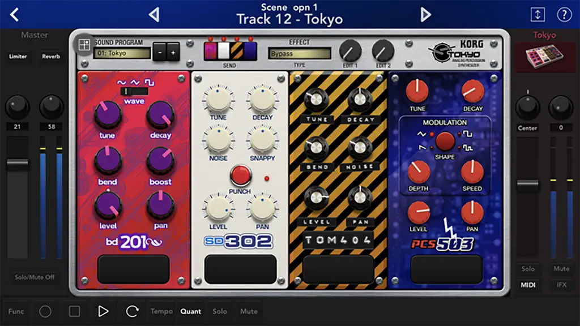The width and height of the screenshot is (580, 326).
Task: Go back with the top-left arrow
Action: coord(14,15)
